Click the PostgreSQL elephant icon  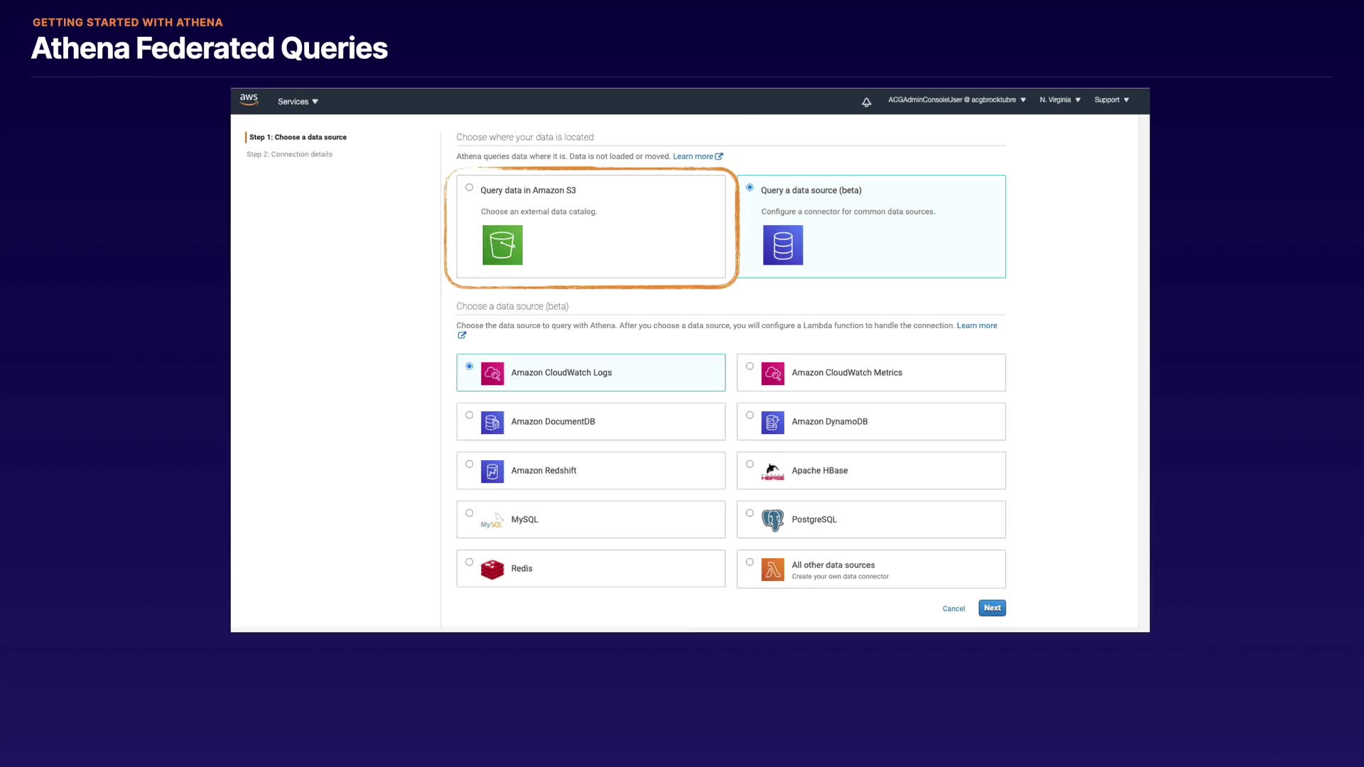(x=772, y=520)
